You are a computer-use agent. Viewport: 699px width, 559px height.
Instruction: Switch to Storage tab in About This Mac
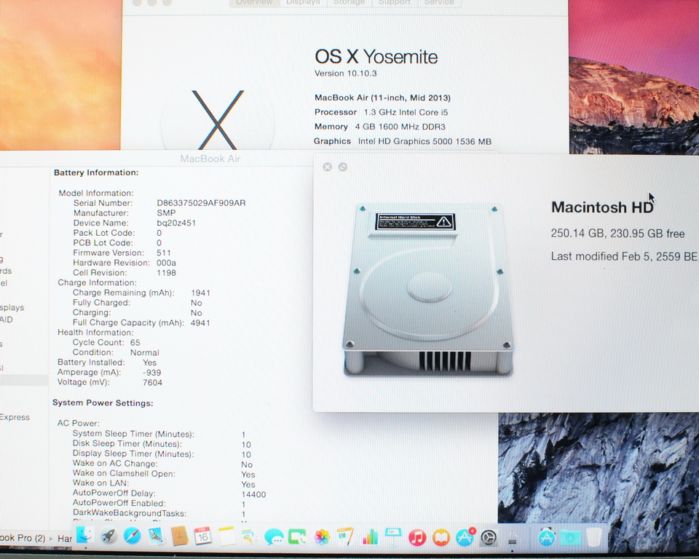tap(349, 3)
